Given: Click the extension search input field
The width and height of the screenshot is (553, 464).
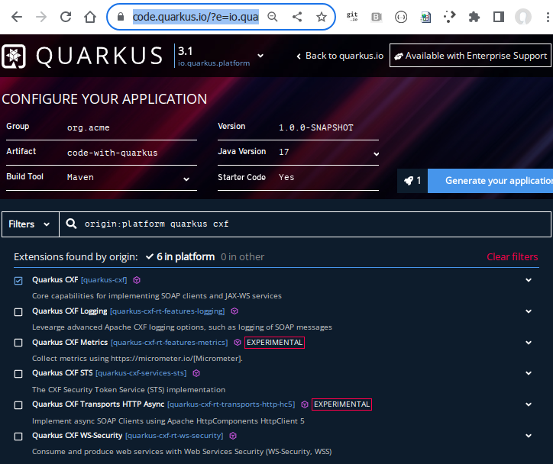Looking at the screenshot, I should coord(306,224).
